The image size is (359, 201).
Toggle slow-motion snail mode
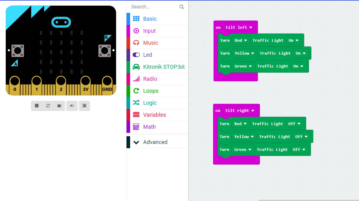click(59, 106)
